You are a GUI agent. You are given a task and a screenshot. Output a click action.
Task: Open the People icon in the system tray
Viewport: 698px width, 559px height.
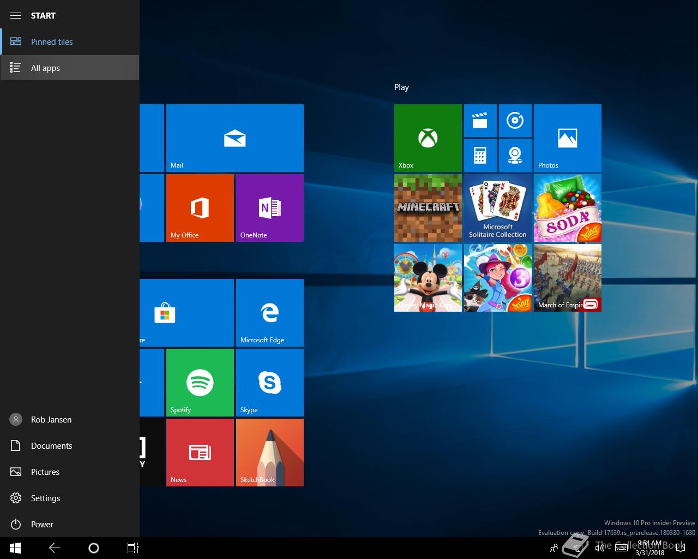[554, 548]
